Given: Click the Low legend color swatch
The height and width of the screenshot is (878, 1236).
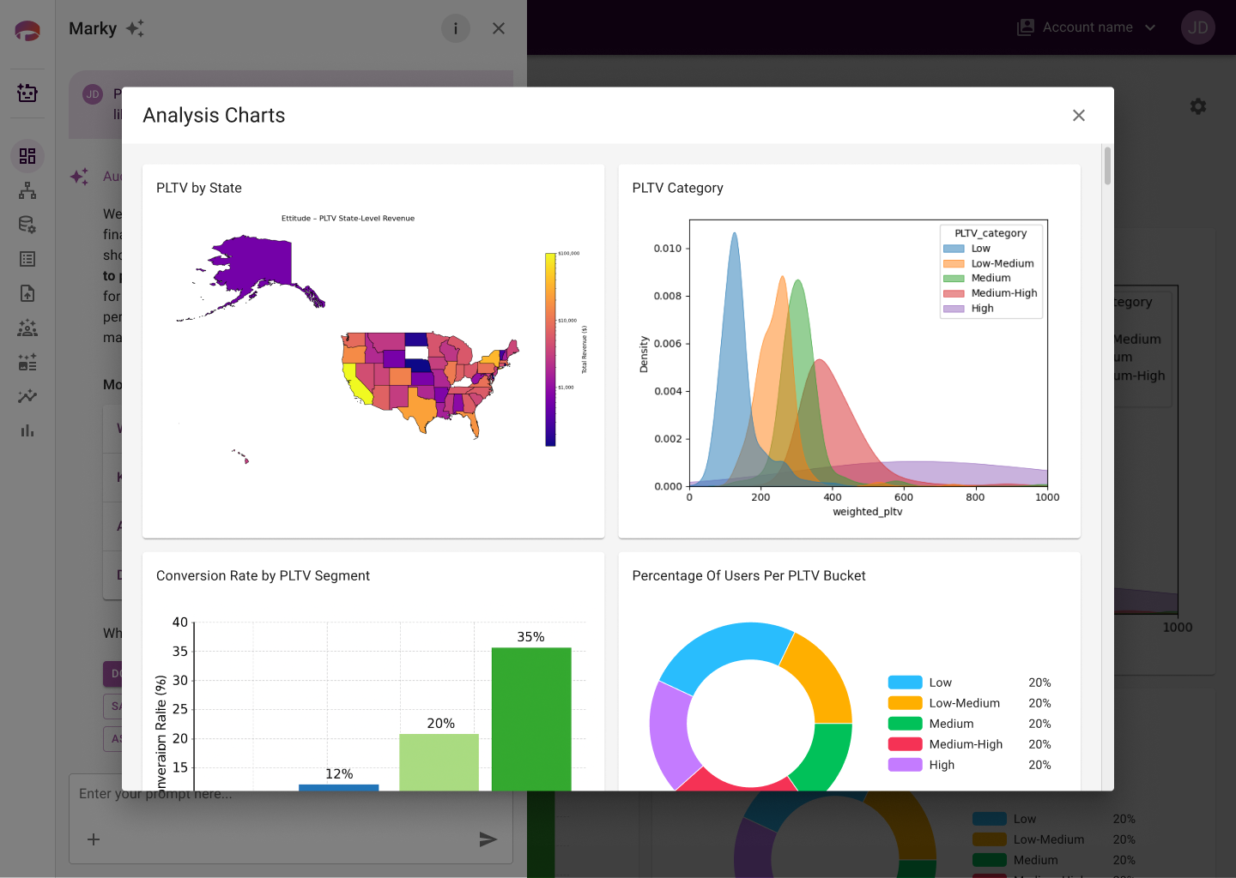Looking at the screenshot, I should click(x=905, y=683).
